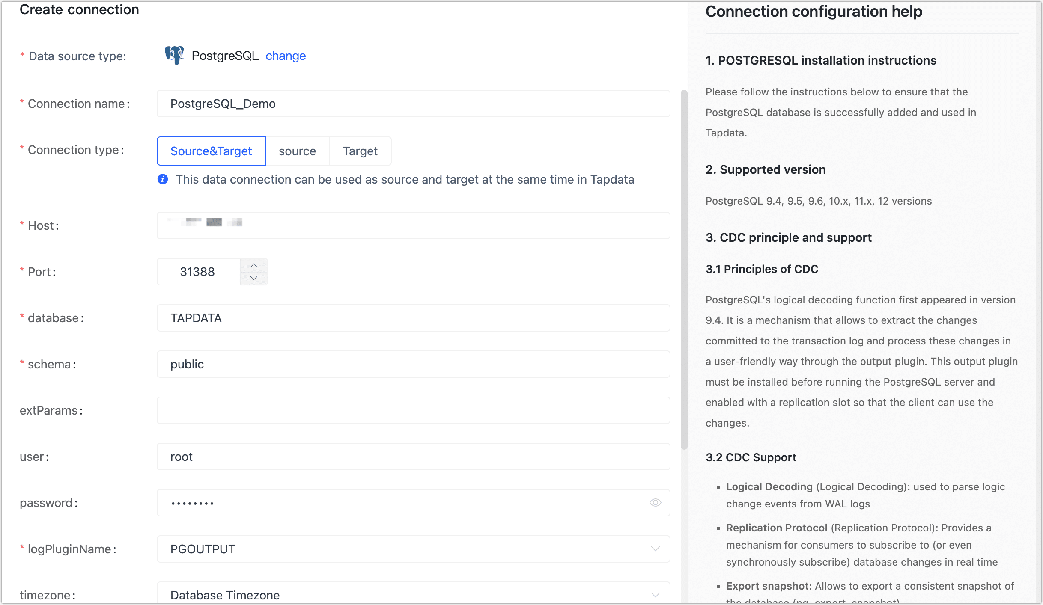Click the schema field containing public
1043x605 pixels.
(x=413, y=364)
